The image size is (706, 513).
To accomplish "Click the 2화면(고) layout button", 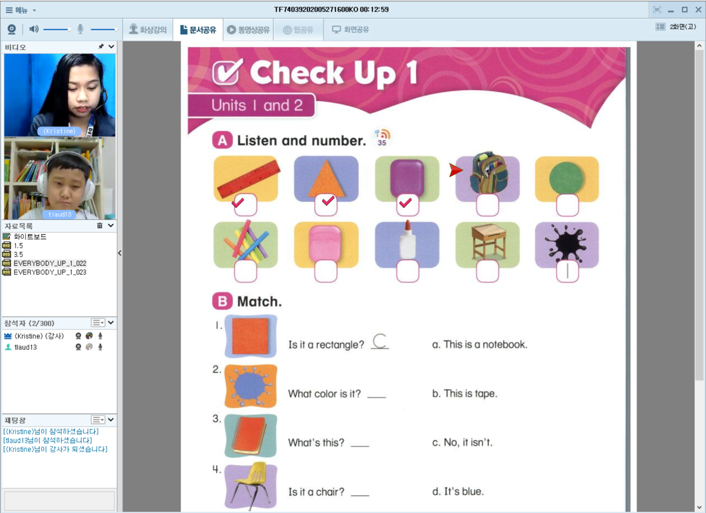I will 676,27.
